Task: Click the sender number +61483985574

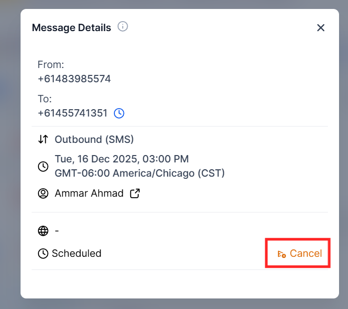Action: [x=74, y=79]
